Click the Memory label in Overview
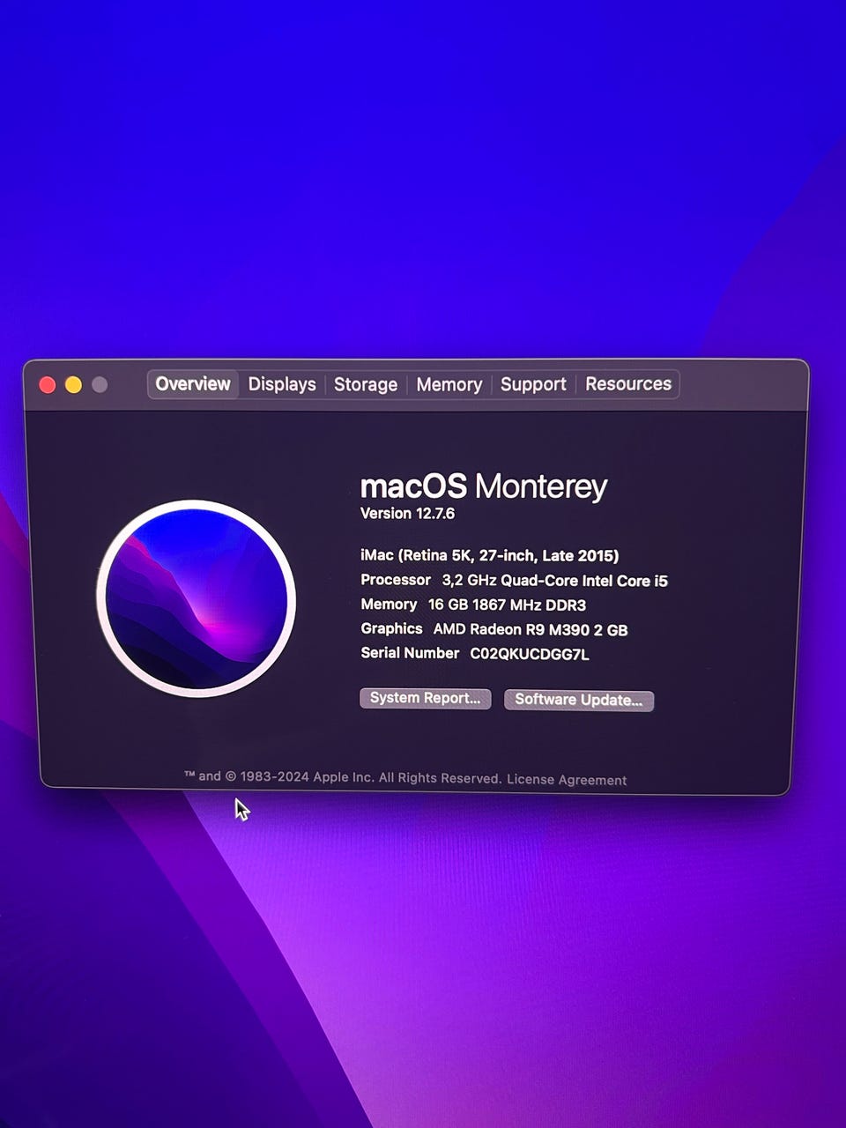The image size is (846, 1128). [389, 605]
